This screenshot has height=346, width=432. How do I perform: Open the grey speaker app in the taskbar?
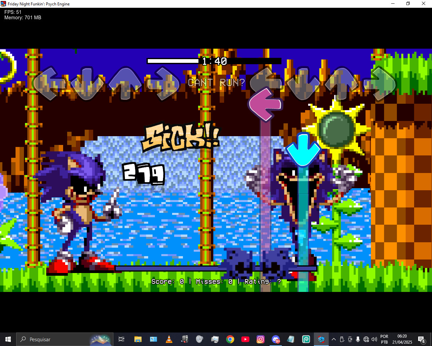tap(199, 339)
